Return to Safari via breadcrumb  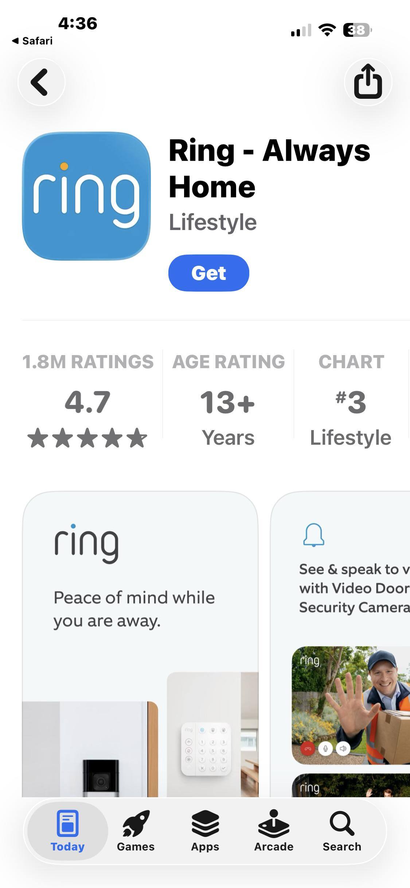tap(32, 41)
